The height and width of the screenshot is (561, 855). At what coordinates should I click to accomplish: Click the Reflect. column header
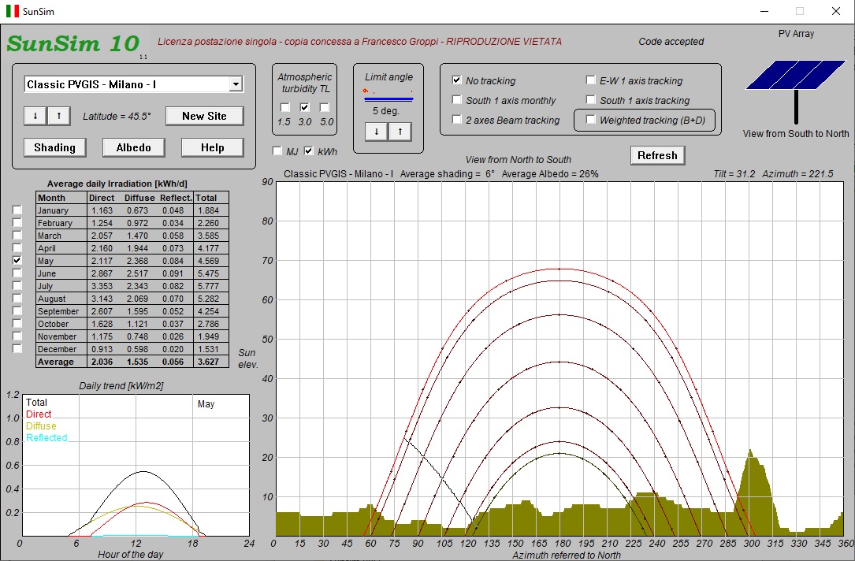177,198
